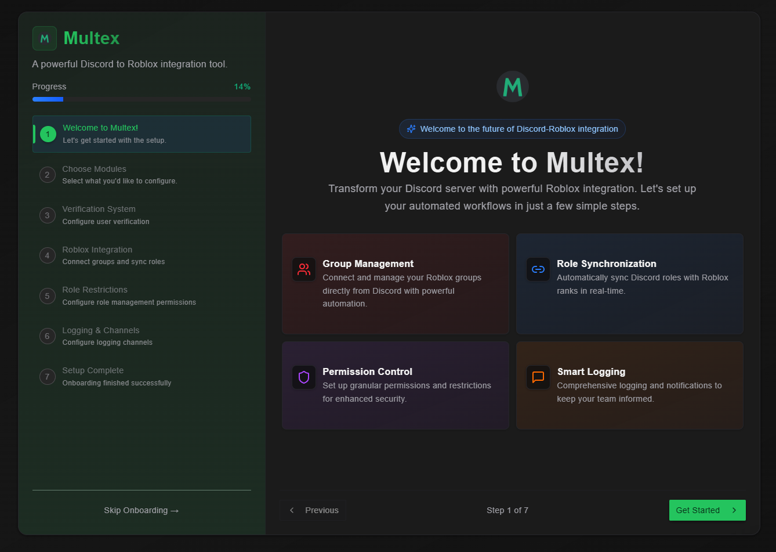Click the step 3 number circle

click(48, 215)
